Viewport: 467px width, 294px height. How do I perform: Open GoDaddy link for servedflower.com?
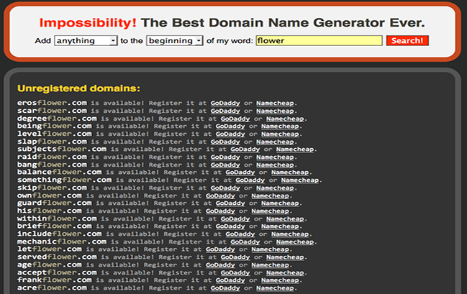coord(235,257)
